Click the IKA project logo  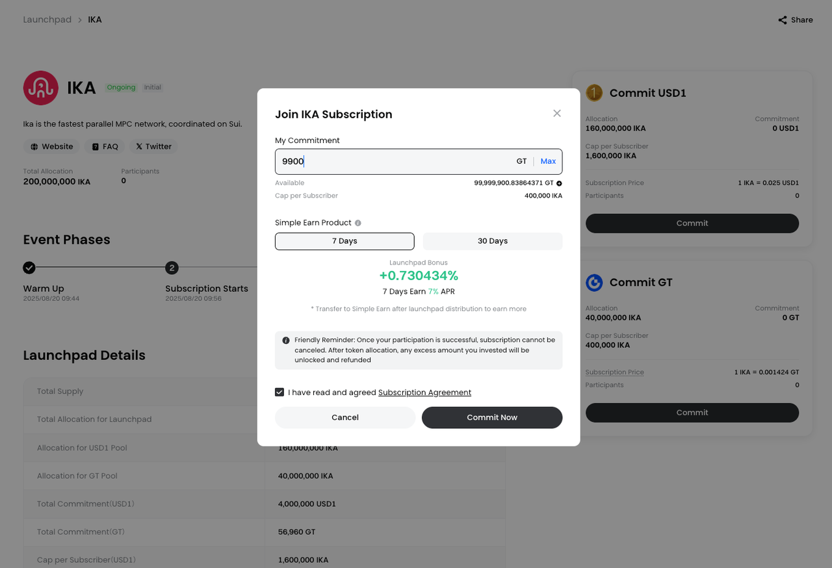[x=41, y=88]
